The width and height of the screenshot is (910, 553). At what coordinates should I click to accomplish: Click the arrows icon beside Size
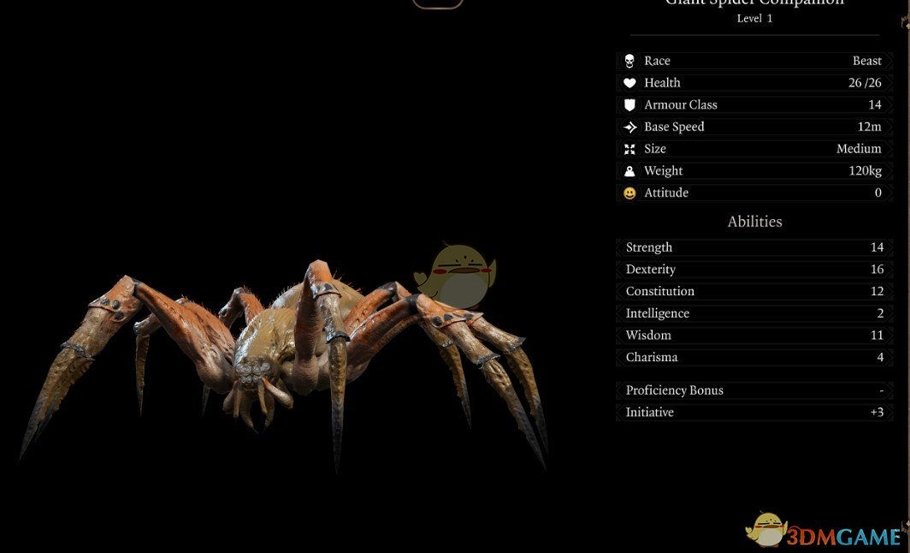629,149
